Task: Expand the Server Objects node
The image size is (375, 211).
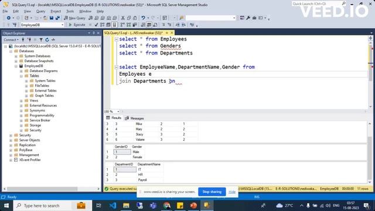Action: coord(11,140)
